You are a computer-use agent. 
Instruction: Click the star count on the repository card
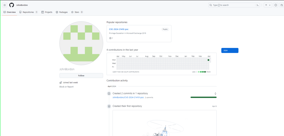coord(111,38)
